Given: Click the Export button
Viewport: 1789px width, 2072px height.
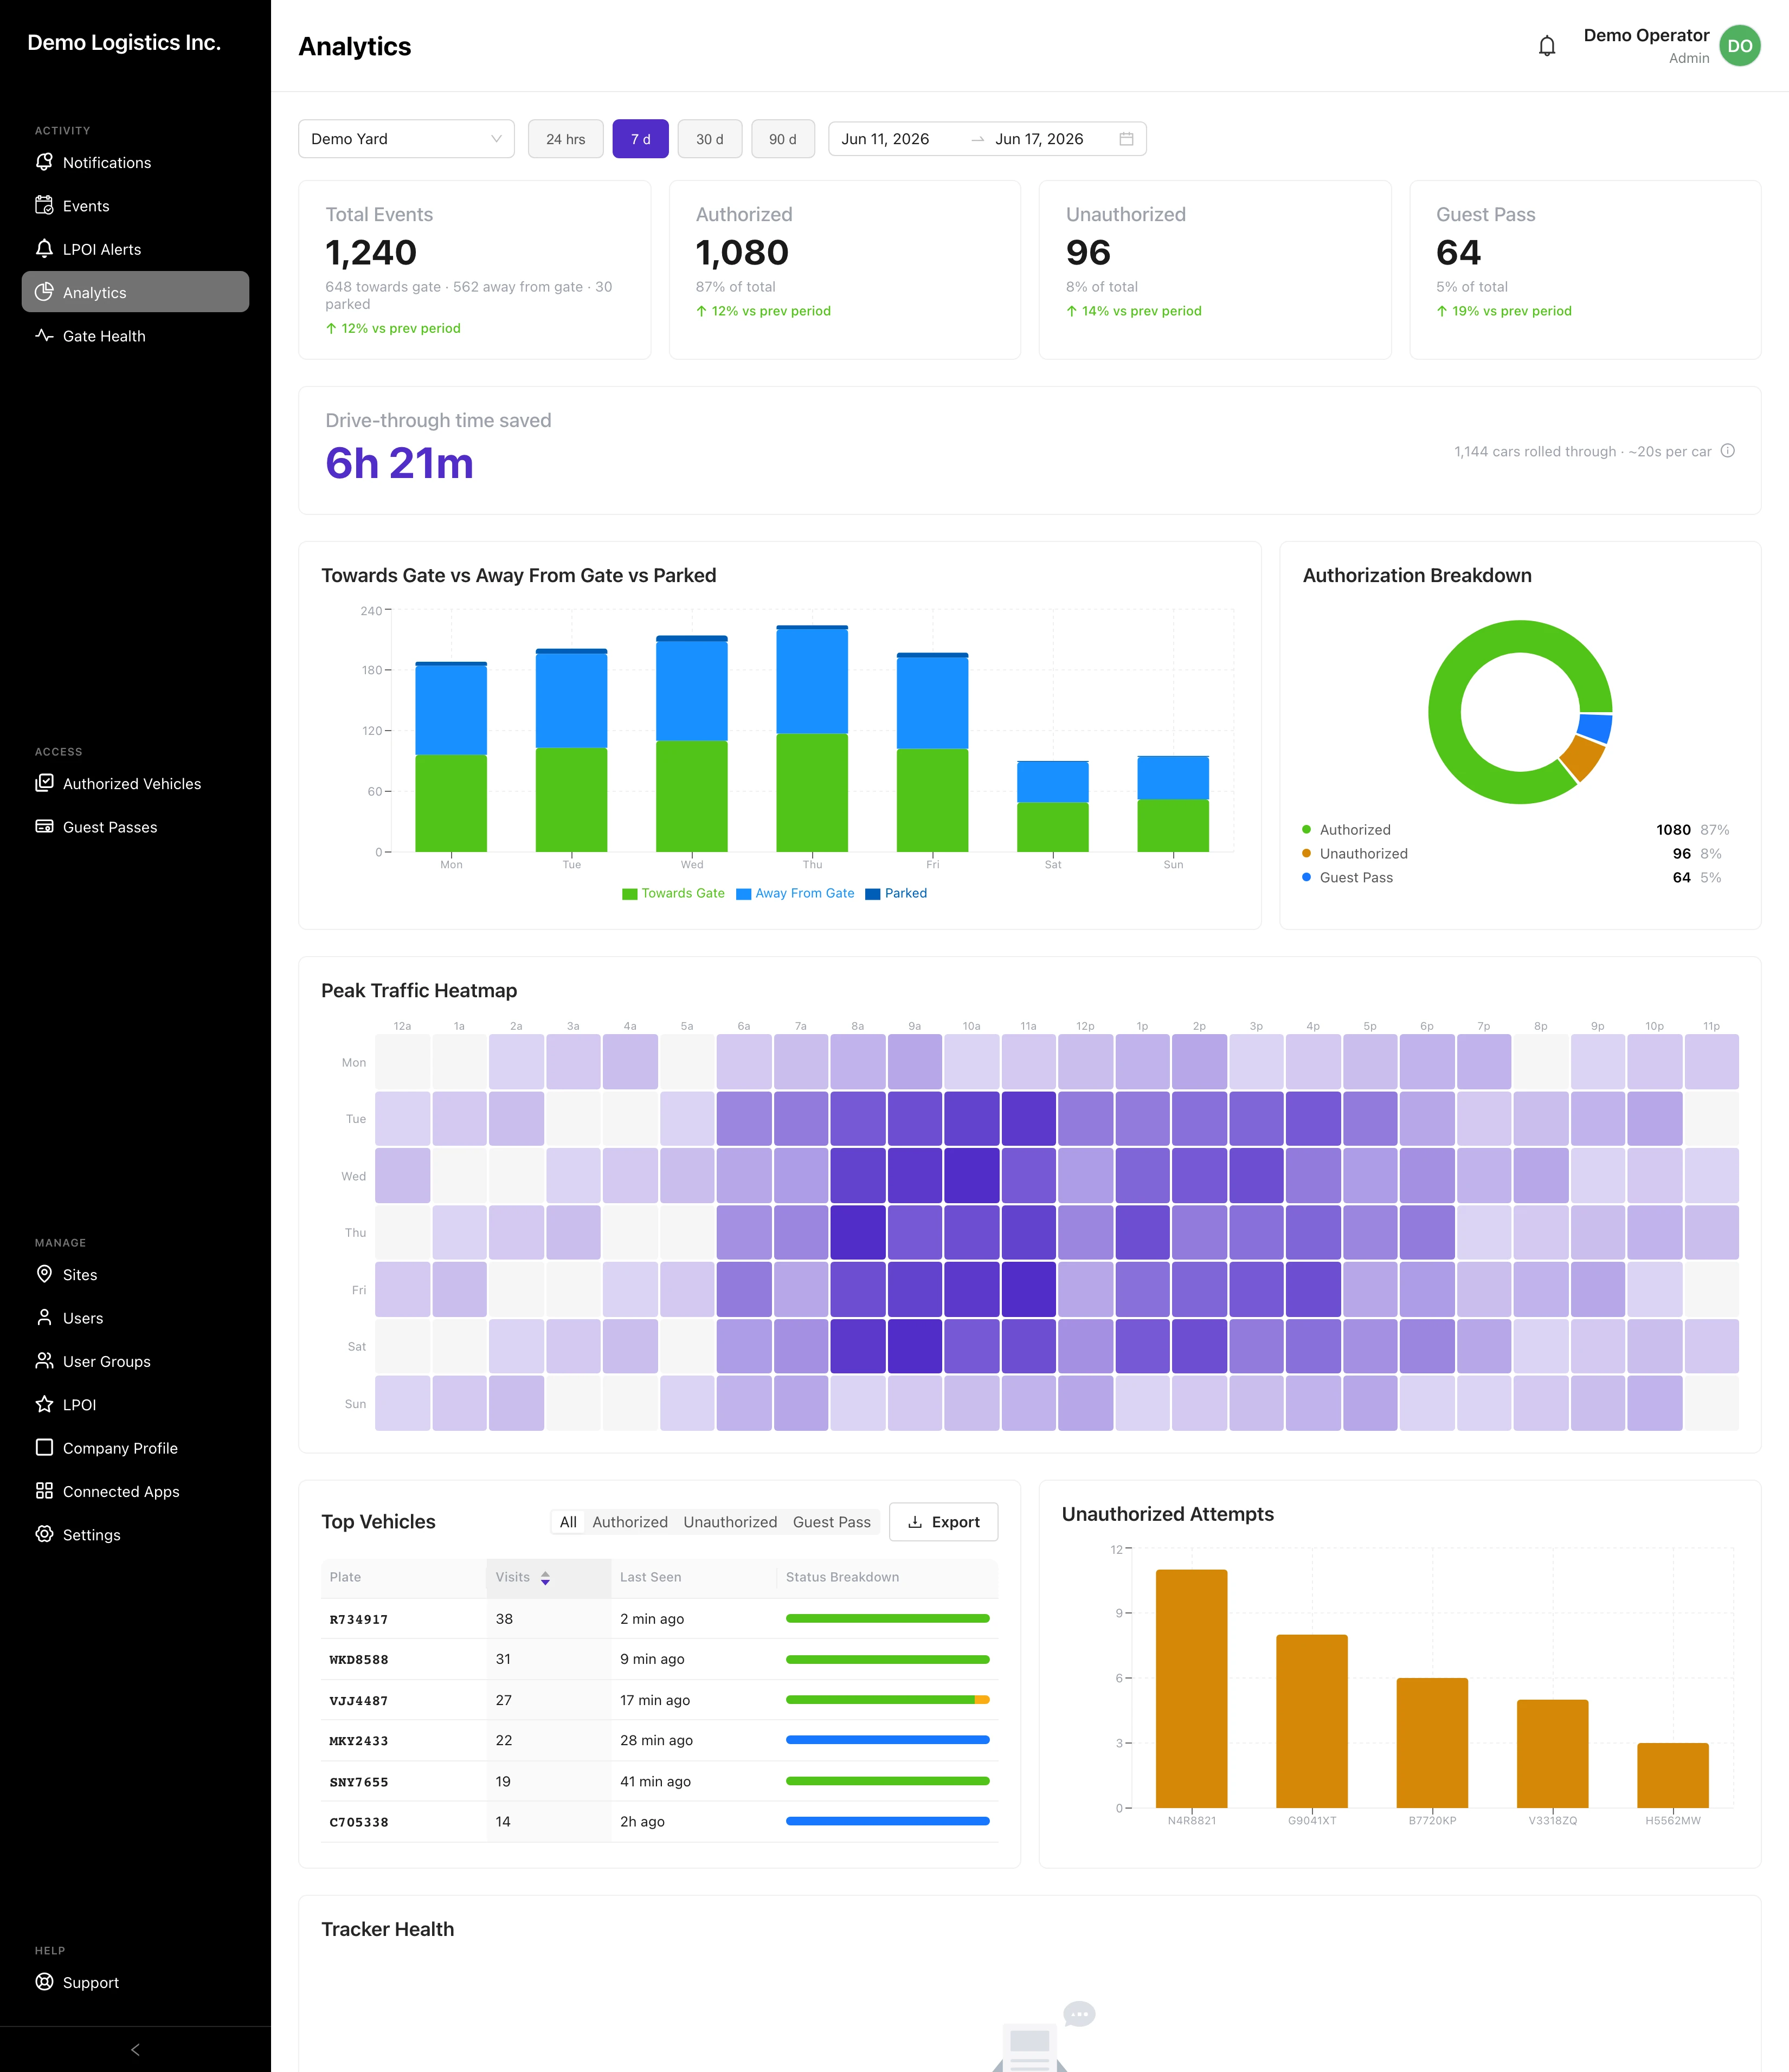Looking at the screenshot, I should point(943,1521).
